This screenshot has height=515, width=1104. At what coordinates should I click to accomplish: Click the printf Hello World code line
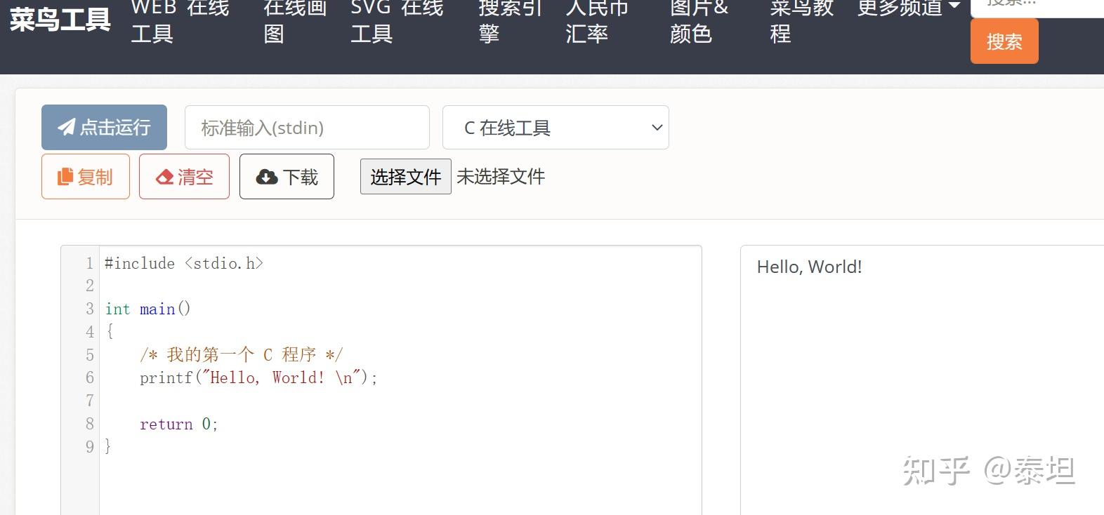pos(258,377)
